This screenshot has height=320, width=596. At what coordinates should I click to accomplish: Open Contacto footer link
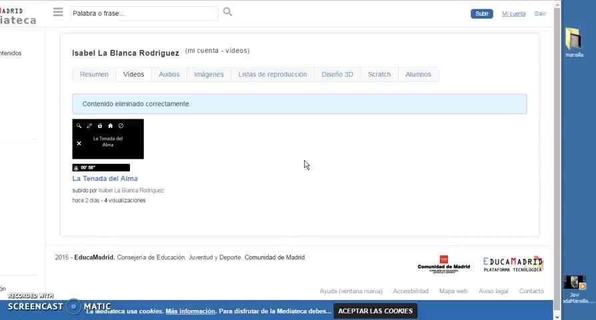click(531, 291)
